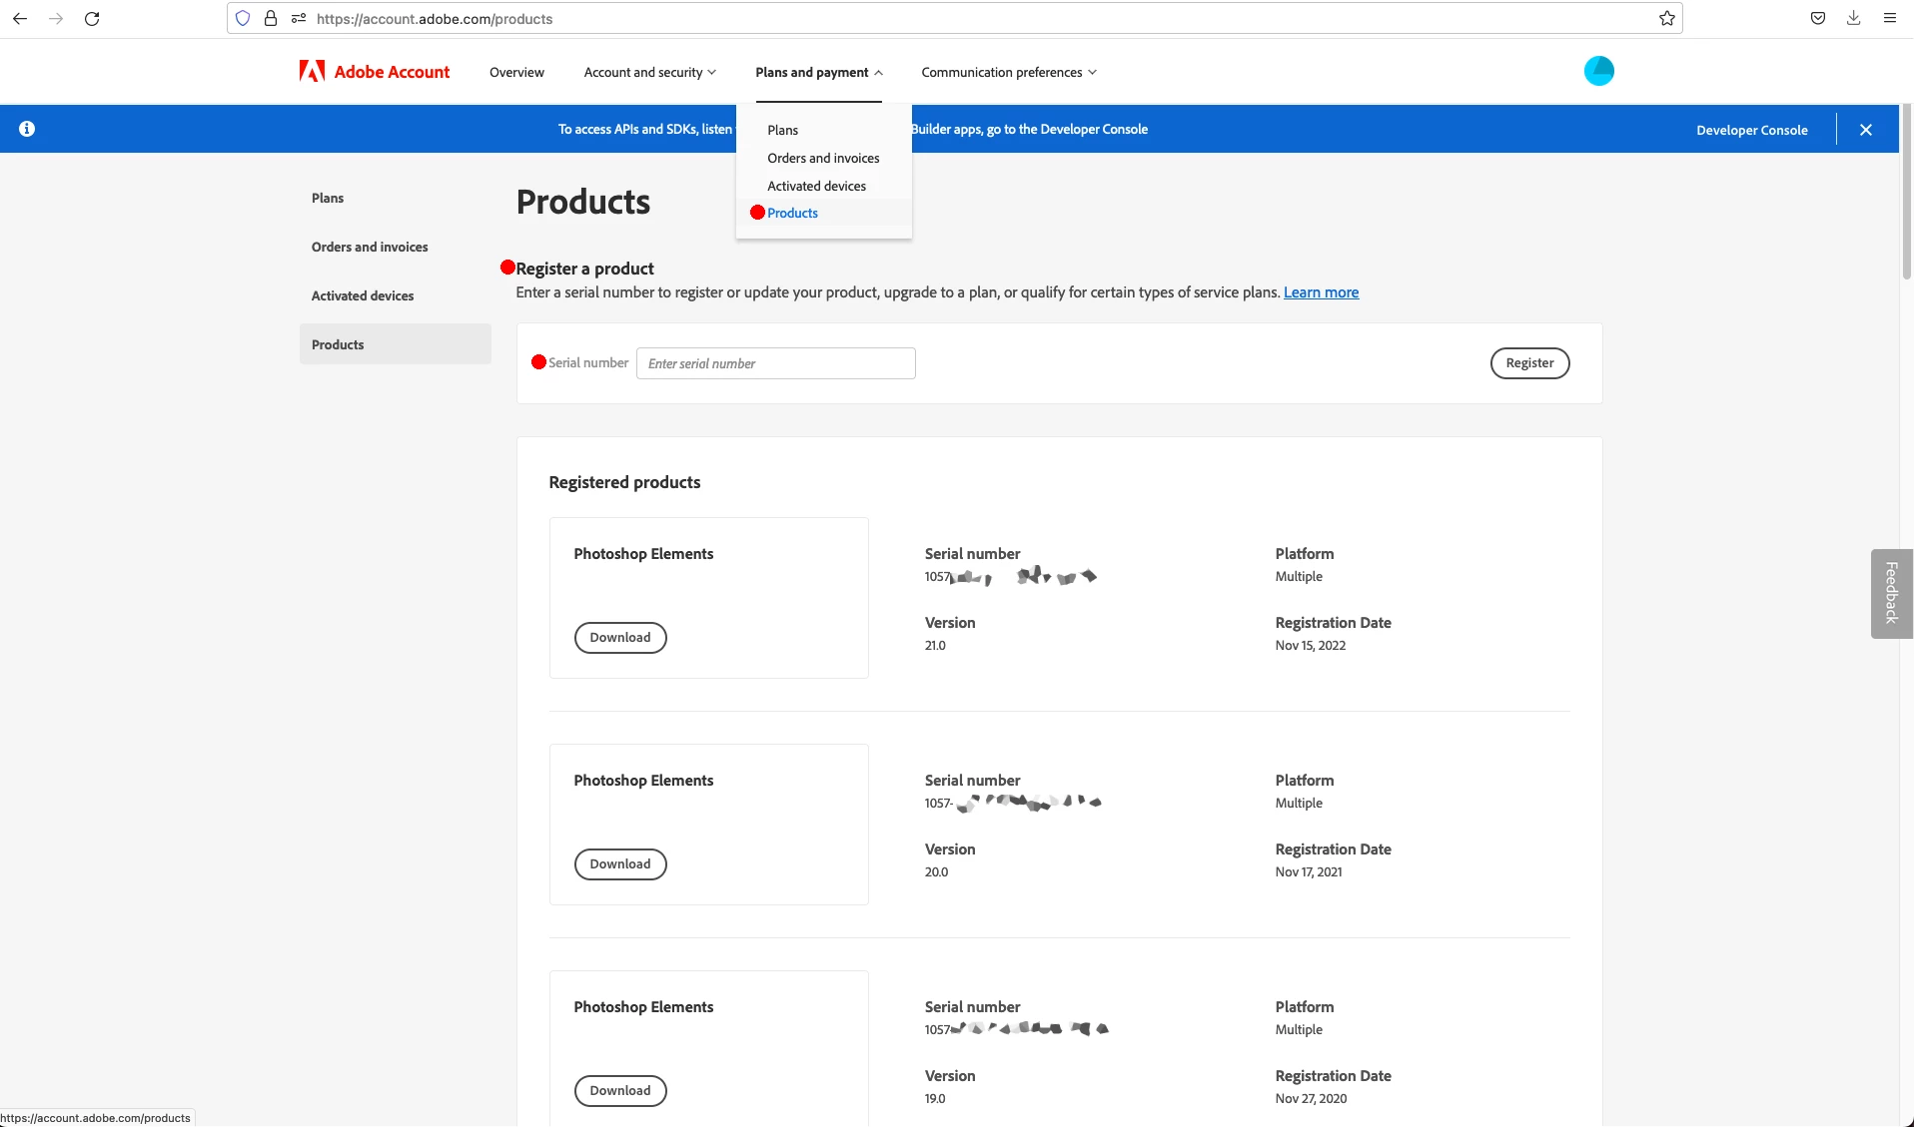This screenshot has height=1127, width=1914.
Task: Select Products in the dropdown menu
Action: [x=792, y=213]
